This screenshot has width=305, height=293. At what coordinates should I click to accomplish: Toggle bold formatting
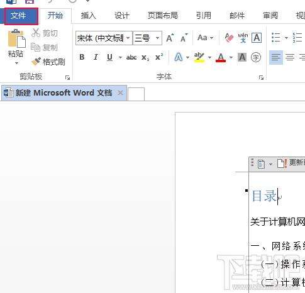(x=82, y=57)
